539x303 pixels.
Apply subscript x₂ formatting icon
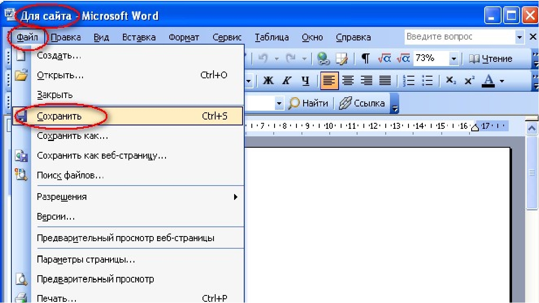click(451, 80)
